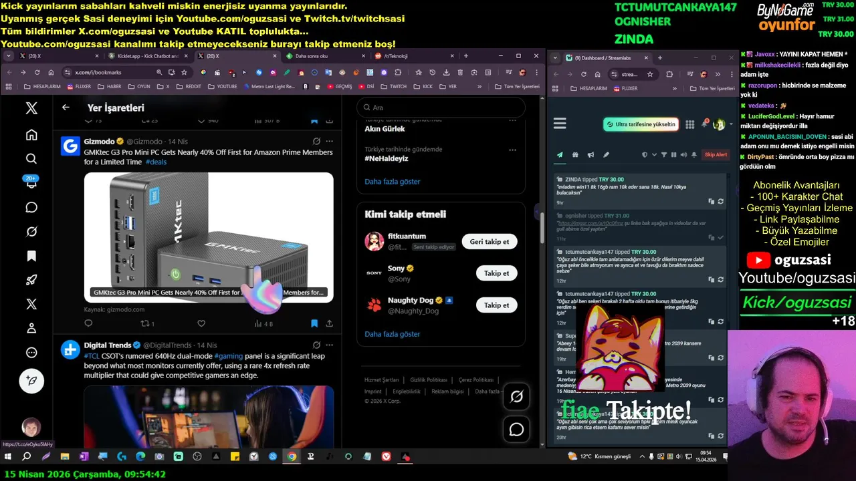856x481 pixels.
Task: Open Streamlabs apps grid icon
Action: coord(689,124)
